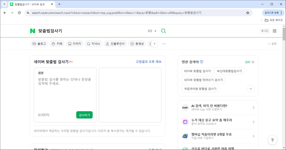This screenshot has width=286, height=150.
Task: Click the 공유 share link
Action: click(272, 44)
